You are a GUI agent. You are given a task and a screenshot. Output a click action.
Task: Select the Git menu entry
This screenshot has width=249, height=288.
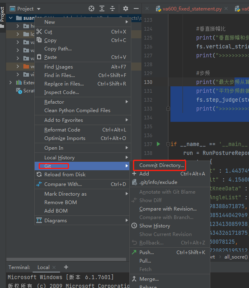point(83,166)
